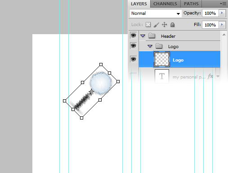Toggle lock position icon
The width and height of the screenshot is (228, 173).
tap(165, 25)
